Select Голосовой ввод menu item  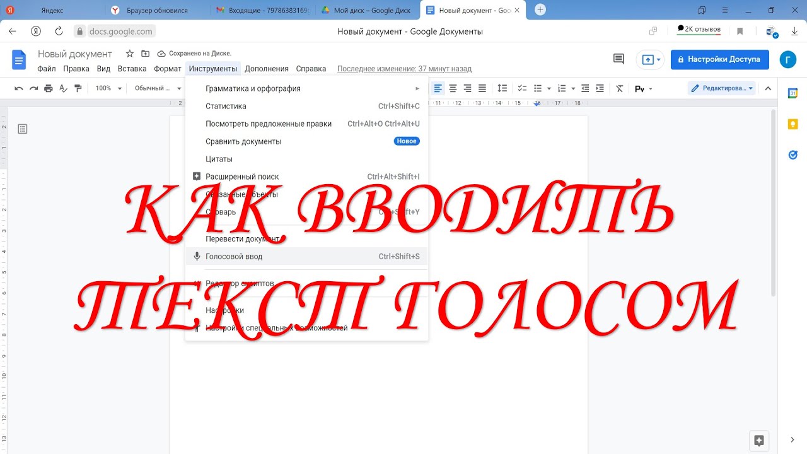[x=307, y=257]
